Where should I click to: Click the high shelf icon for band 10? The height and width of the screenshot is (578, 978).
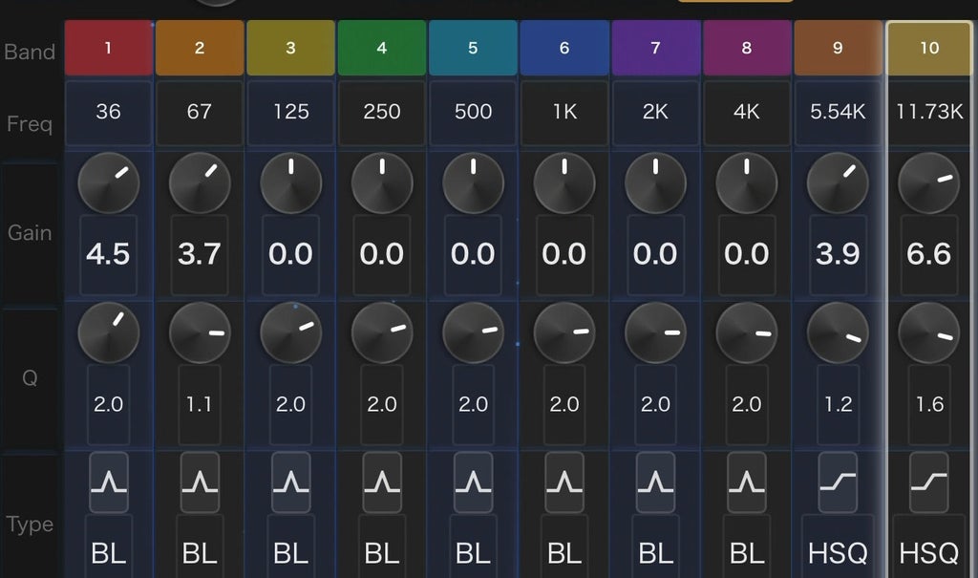pos(928,482)
